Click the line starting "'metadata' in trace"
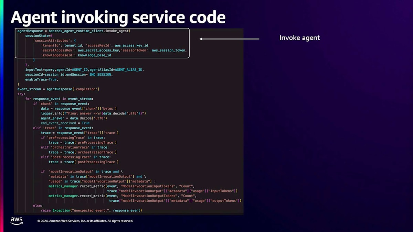 97,176
